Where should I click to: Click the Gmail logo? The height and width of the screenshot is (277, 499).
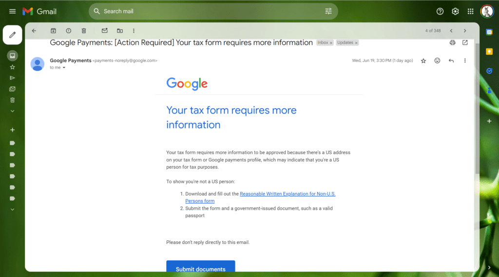point(39,12)
